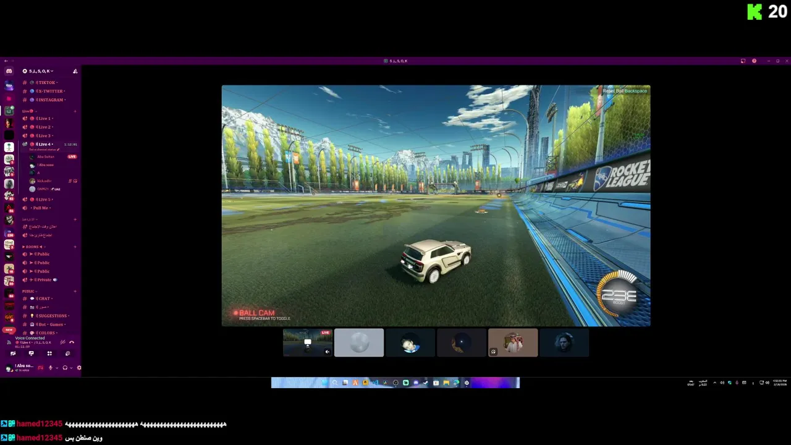Open the taskbar clock and date
Image resolution: width=791 pixels, height=445 pixels.
click(x=780, y=383)
